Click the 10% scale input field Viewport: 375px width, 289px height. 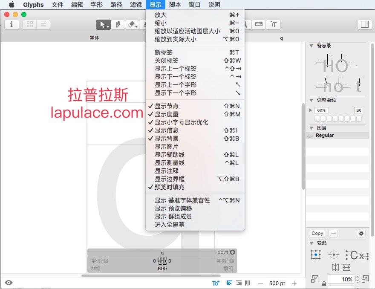pos(340,279)
